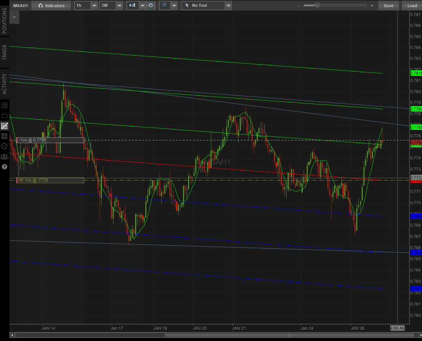
Task: Click the 3W time range box
Action: point(108,5)
